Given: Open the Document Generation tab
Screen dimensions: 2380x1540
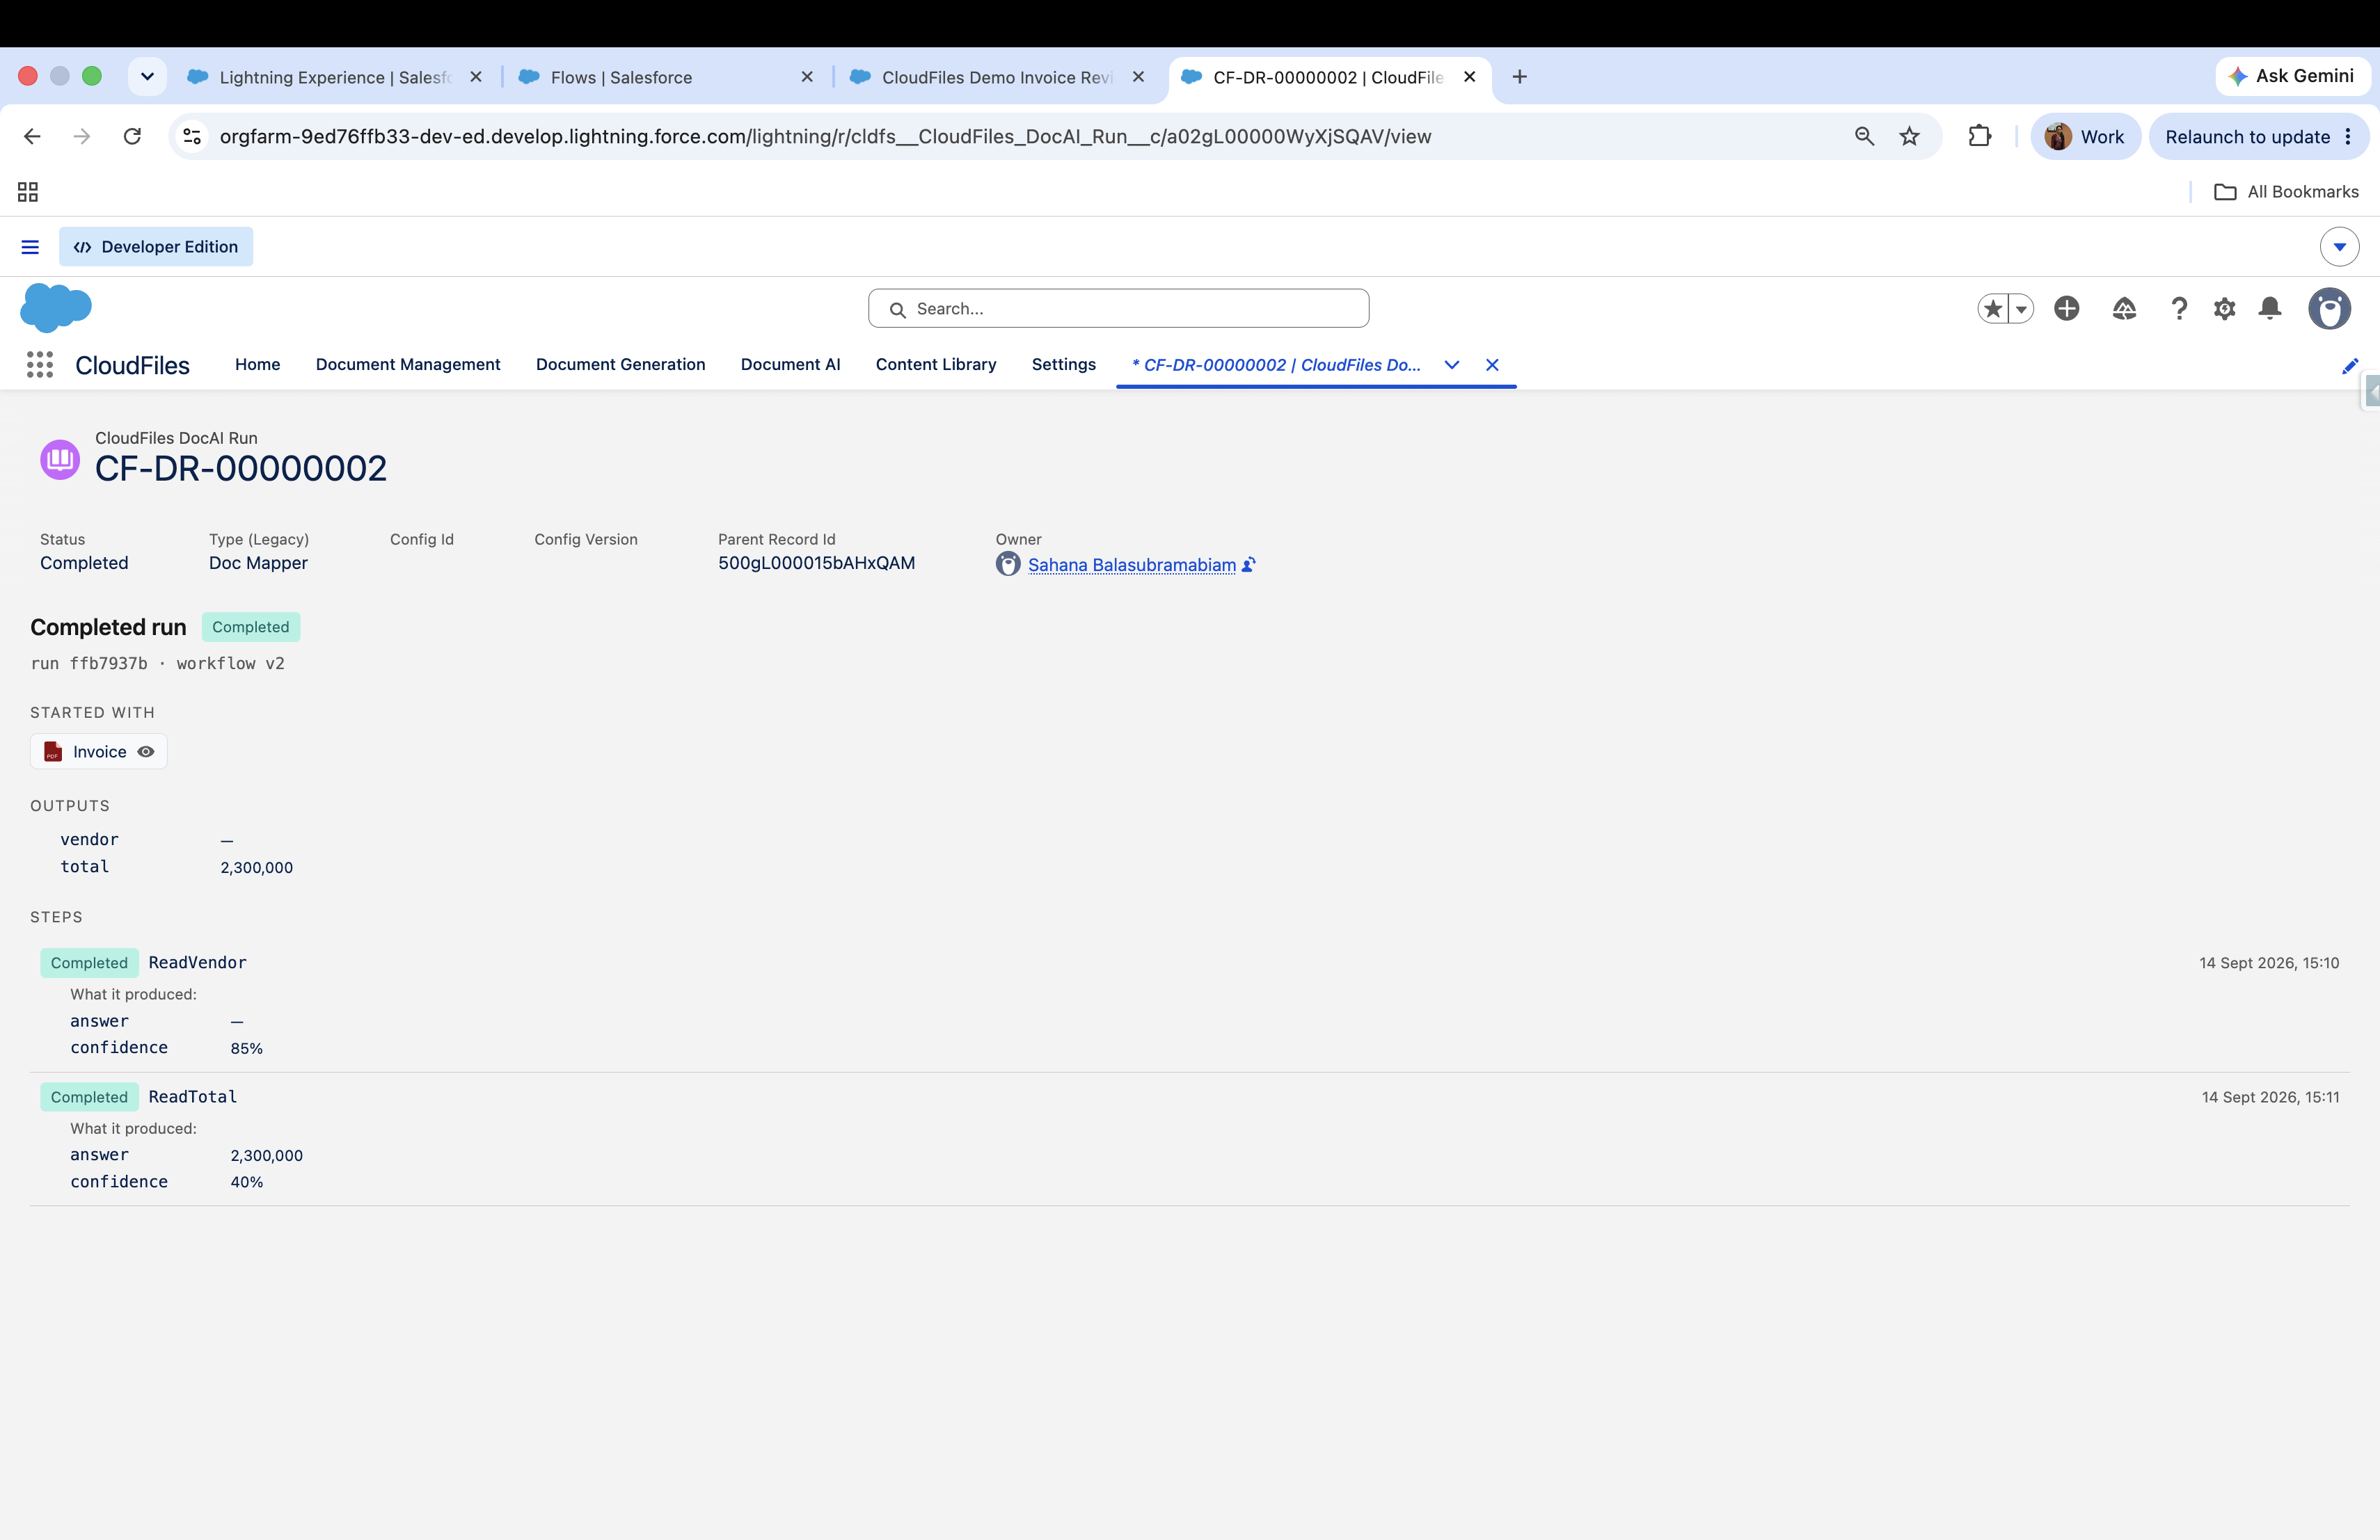Looking at the screenshot, I should pos(620,364).
